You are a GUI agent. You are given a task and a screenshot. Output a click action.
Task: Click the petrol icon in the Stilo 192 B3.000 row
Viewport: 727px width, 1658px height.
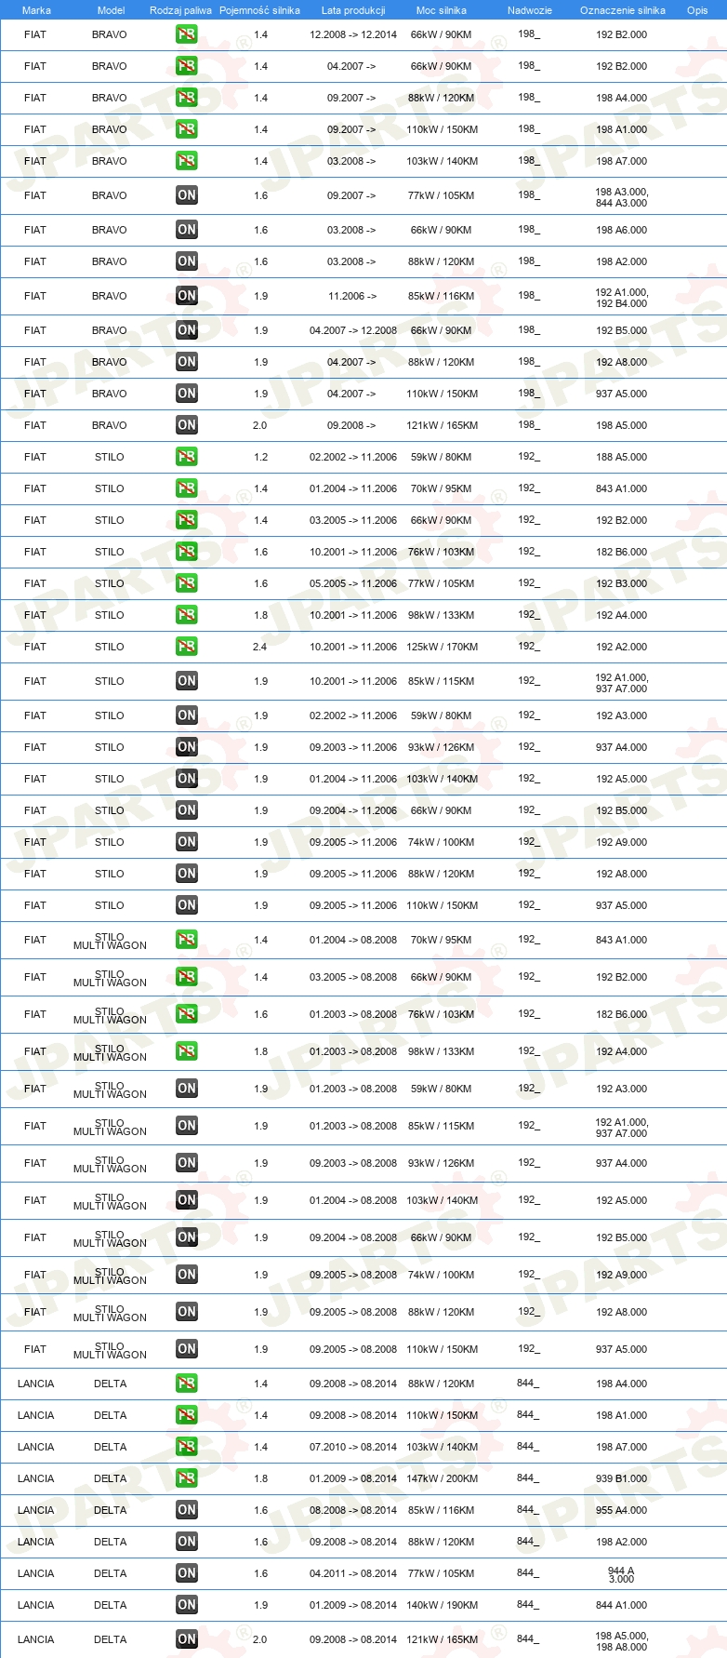point(187,583)
